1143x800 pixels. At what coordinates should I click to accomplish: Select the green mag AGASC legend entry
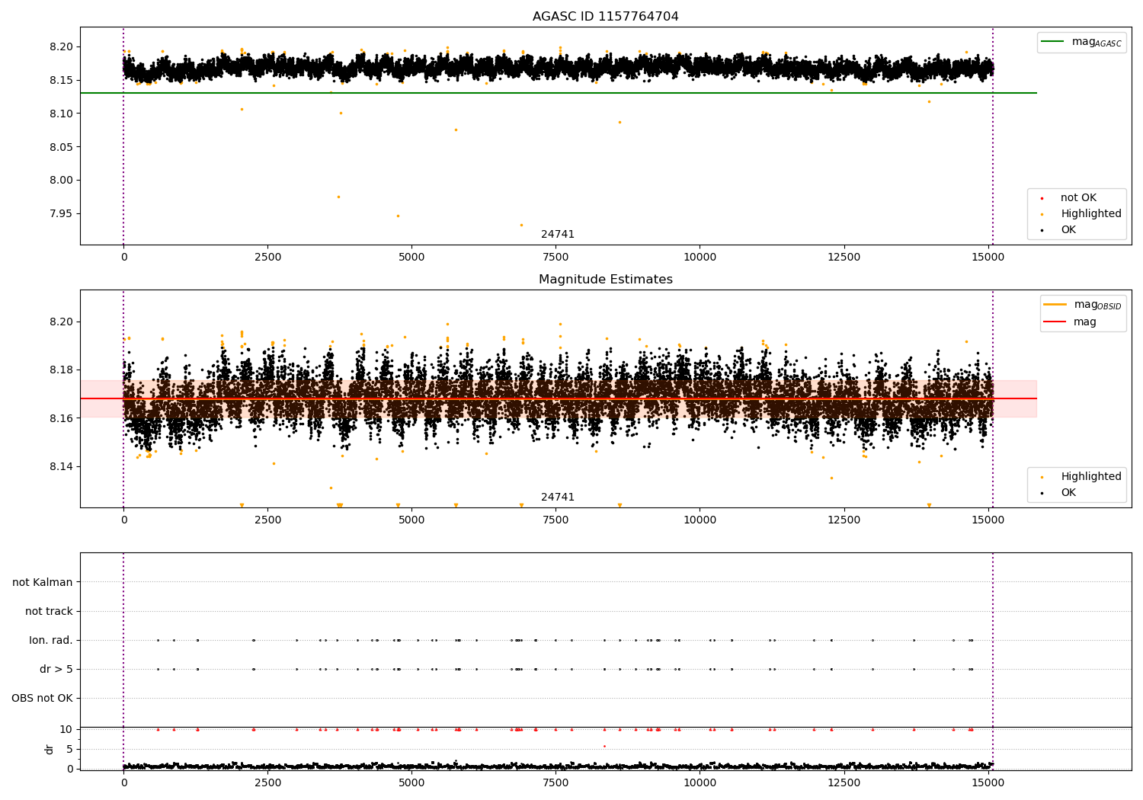pyautogui.click(x=1082, y=42)
